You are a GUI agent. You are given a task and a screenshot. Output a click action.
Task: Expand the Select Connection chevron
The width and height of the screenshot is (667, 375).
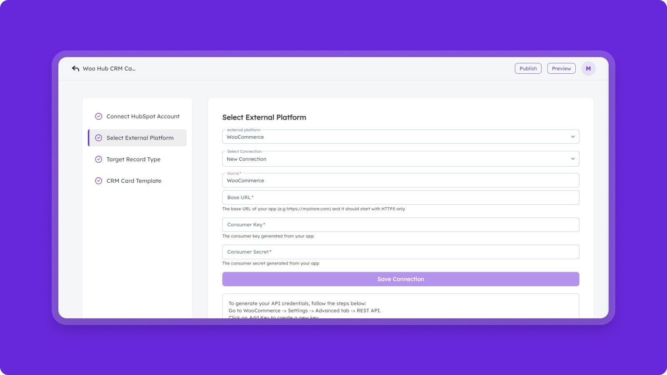(x=572, y=159)
